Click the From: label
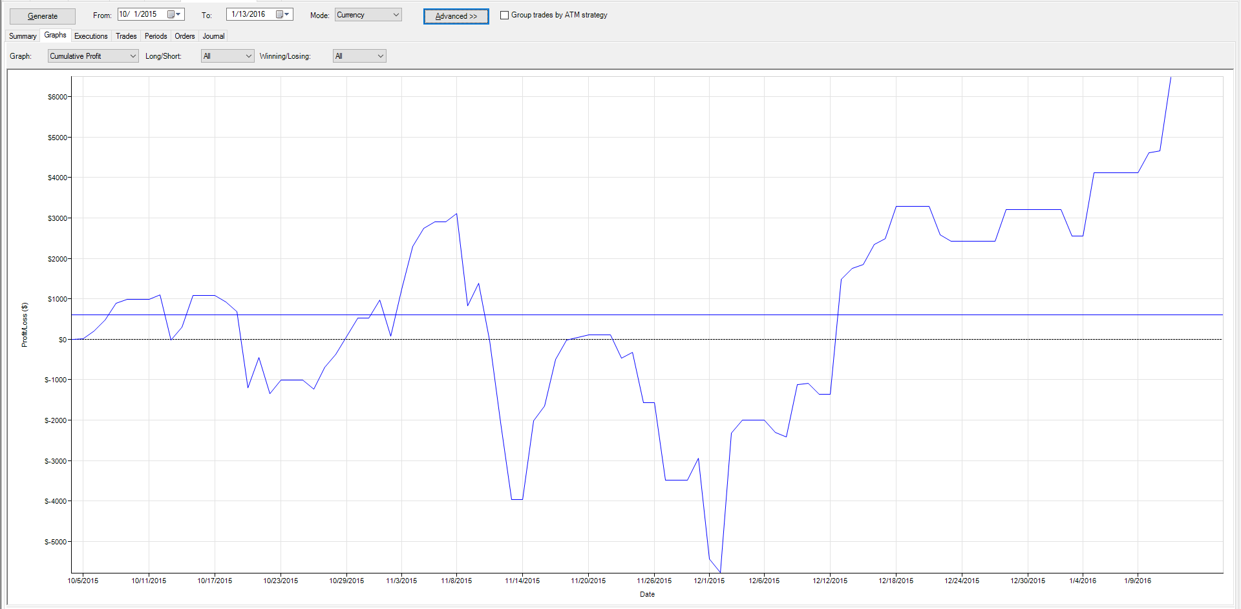 click(102, 15)
